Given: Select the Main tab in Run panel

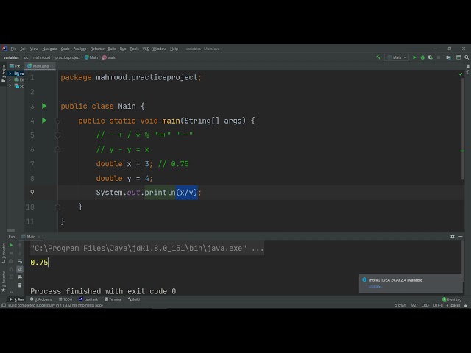Looking at the screenshot, I should pos(29,237).
